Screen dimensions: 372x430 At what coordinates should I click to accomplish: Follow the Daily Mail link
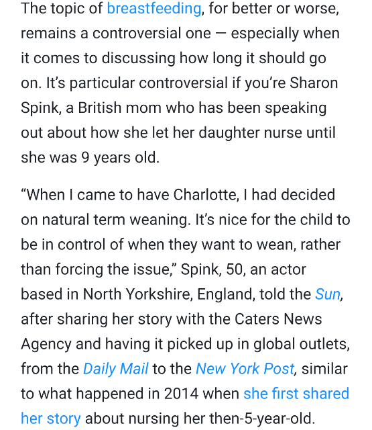[116, 369]
